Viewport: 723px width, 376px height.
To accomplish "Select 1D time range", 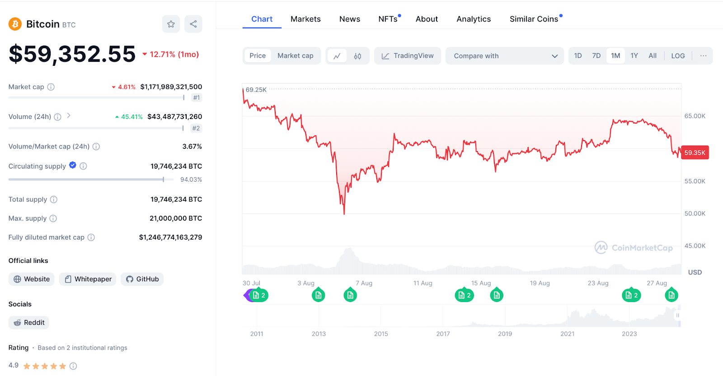I will pos(578,56).
